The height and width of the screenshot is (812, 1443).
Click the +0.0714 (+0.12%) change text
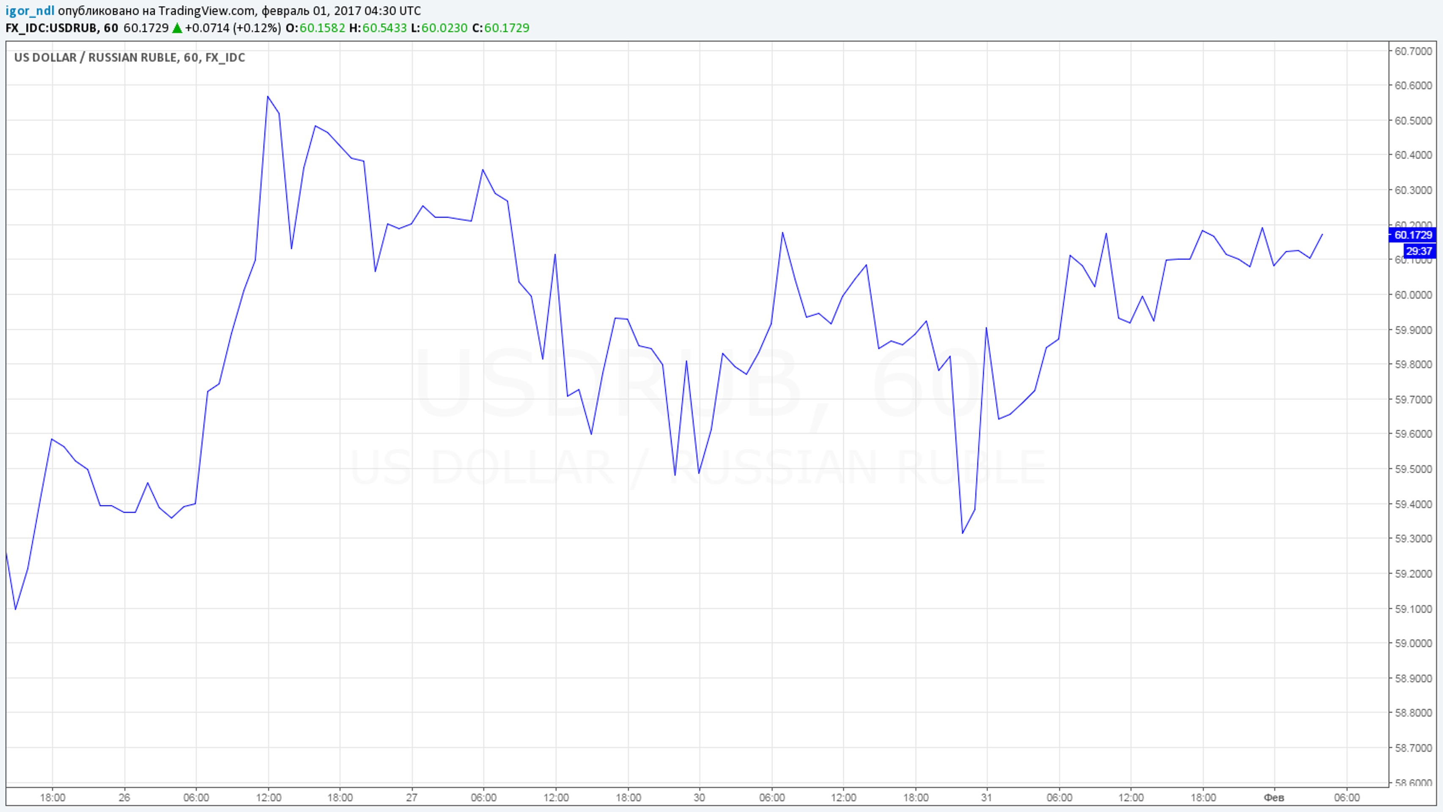233,28
